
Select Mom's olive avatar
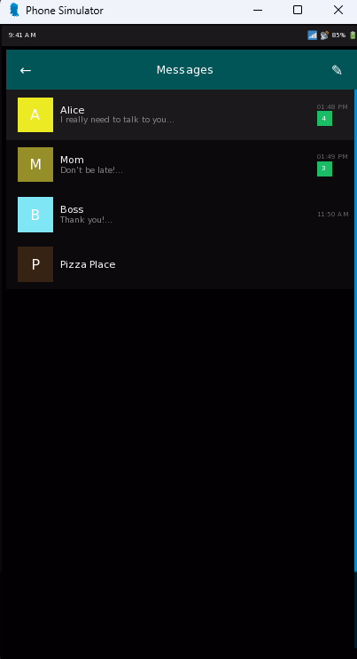pos(35,164)
